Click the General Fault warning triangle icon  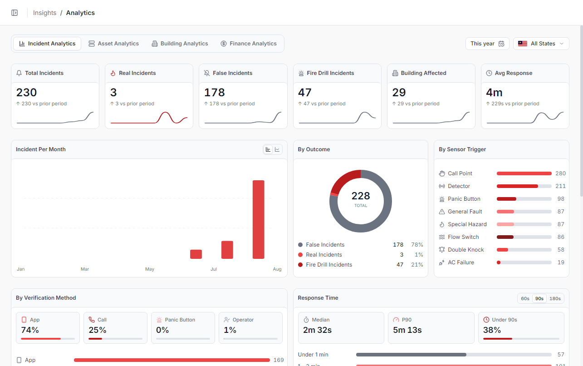click(442, 212)
